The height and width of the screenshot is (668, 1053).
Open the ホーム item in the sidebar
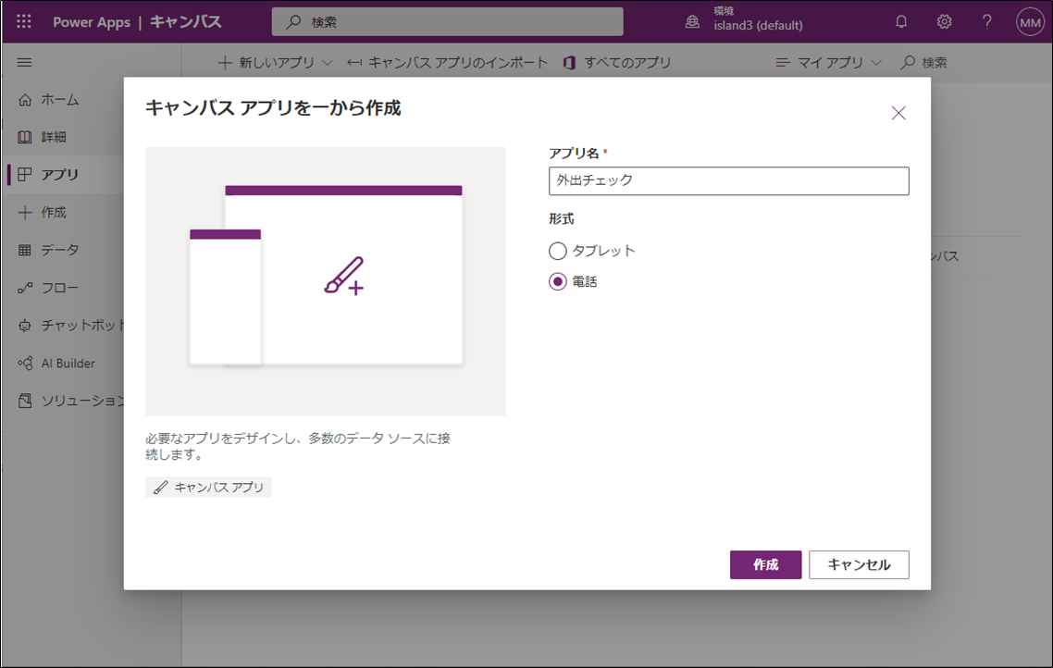coord(56,99)
